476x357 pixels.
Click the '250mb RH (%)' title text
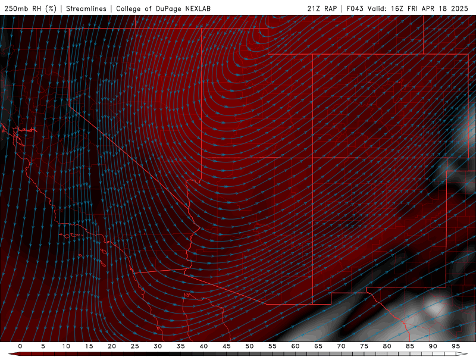point(30,8)
